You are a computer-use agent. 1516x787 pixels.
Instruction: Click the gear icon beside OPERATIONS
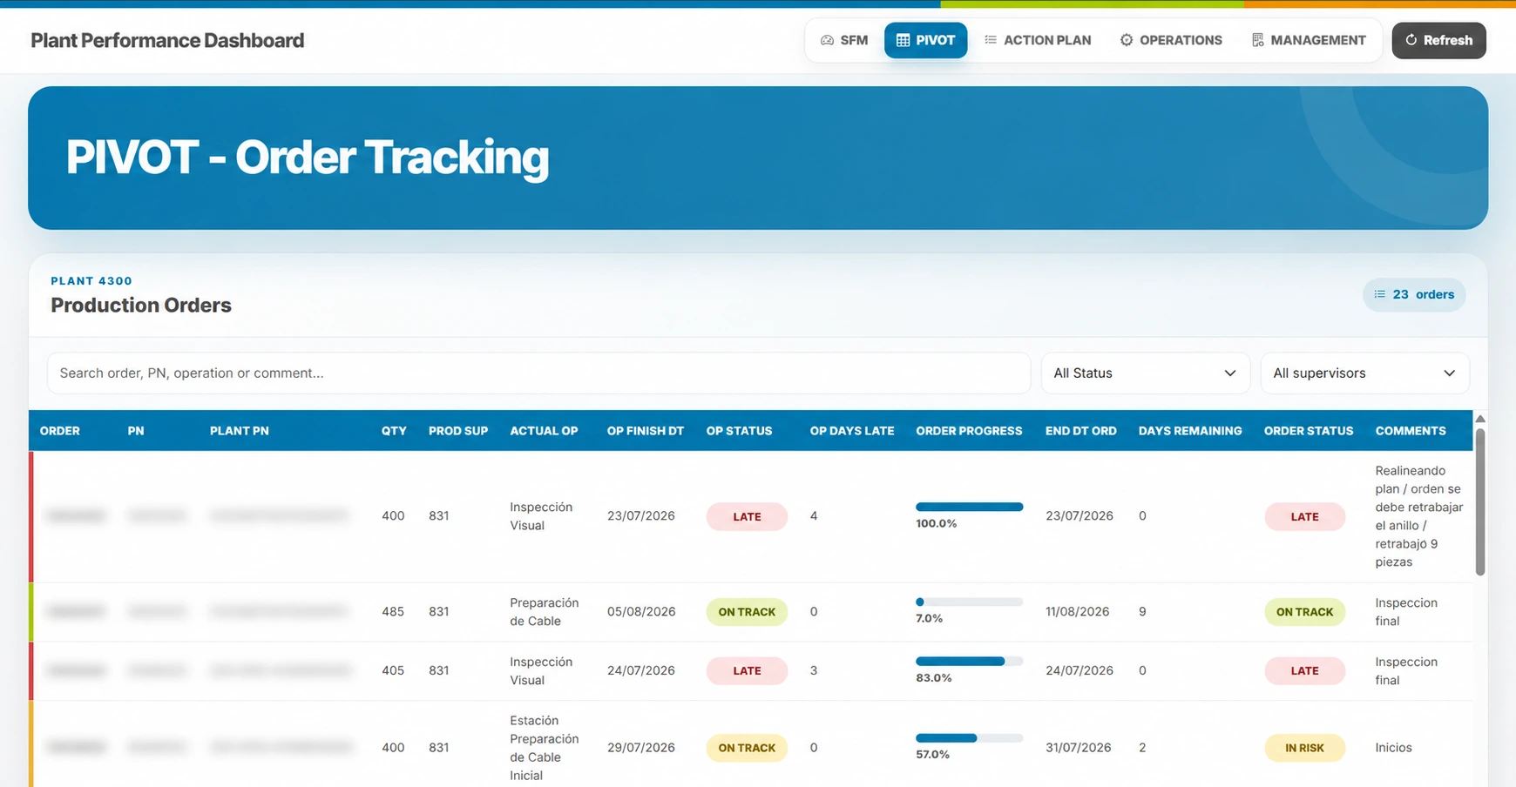(x=1127, y=40)
